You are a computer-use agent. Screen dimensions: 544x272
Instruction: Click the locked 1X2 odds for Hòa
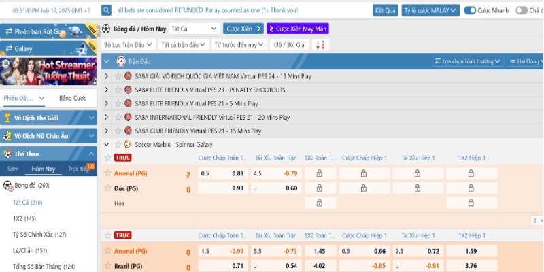[x=320, y=203]
